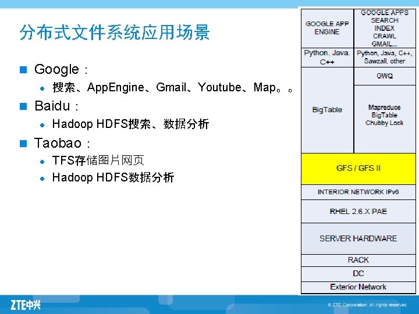The height and width of the screenshot is (314, 419).
Task: Click the ZTE Corporation copyright text
Action: (367, 305)
